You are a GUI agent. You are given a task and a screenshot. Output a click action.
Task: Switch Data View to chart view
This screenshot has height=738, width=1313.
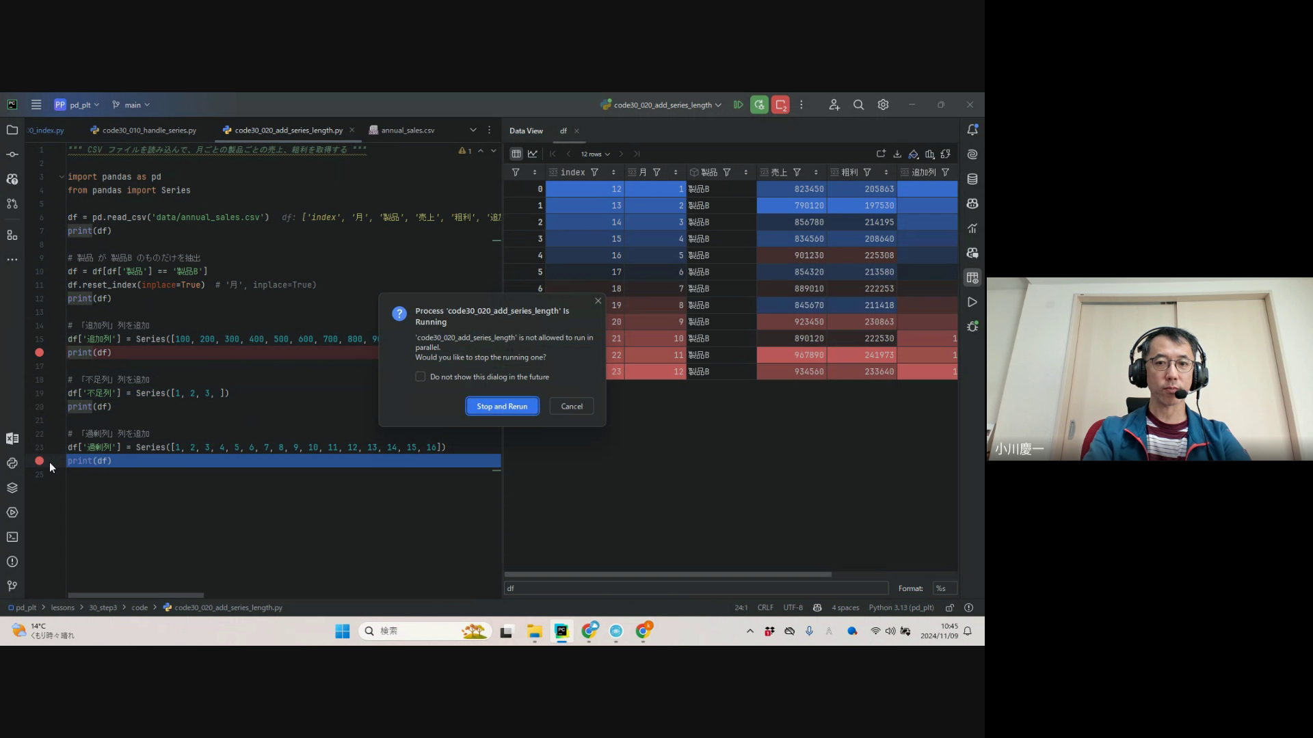533,154
